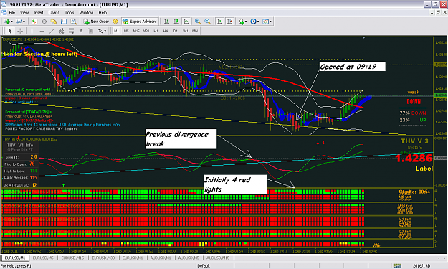Switch timeframe to M5

pyautogui.click(x=126, y=31)
